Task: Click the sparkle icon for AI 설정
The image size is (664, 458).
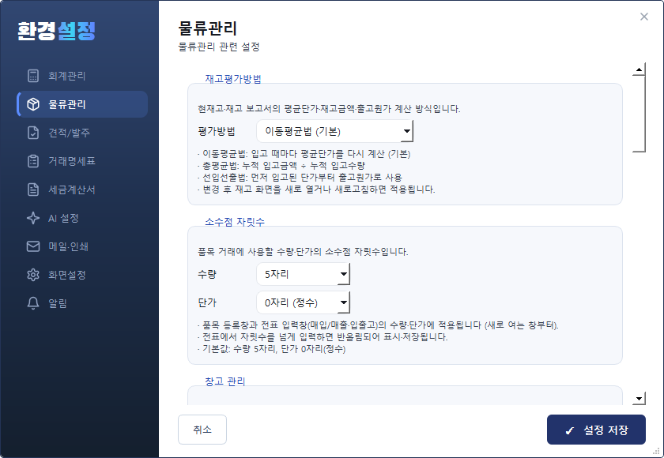Action: tap(33, 218)
